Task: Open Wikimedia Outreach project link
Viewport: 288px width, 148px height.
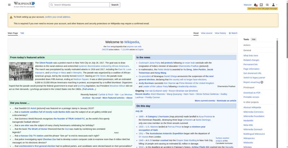Action: point(253,129)
